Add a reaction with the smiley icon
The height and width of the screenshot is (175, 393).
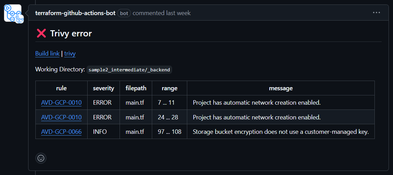point(41,158)
